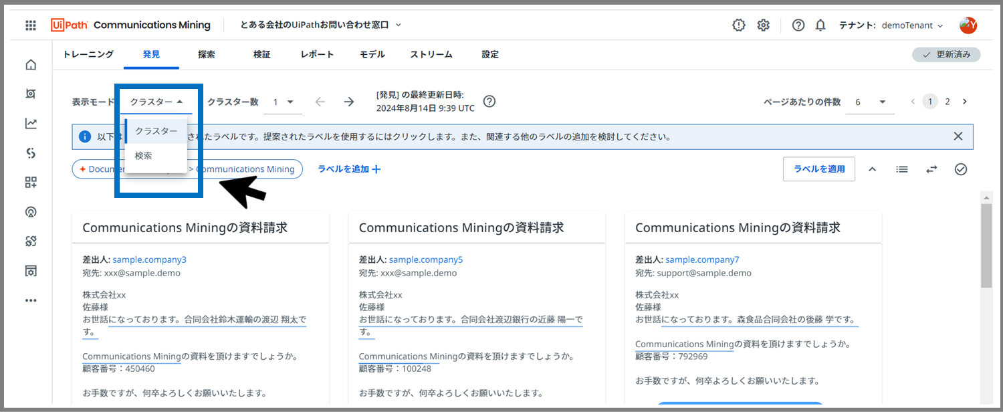Click the swap arrows icon
Viewport: 1003px width, 412px height.
point(931,169)
